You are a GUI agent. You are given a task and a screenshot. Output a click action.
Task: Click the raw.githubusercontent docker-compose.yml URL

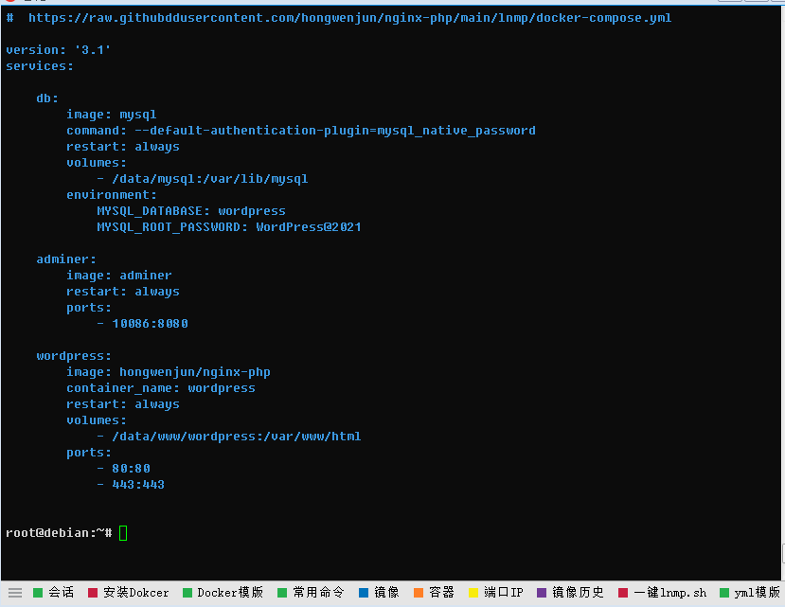349,18
